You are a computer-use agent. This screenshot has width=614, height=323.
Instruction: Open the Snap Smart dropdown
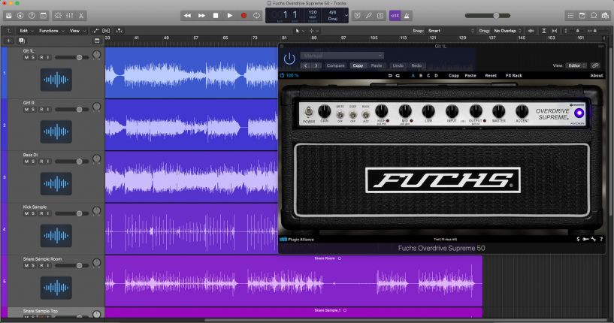[x=451, y=31]
